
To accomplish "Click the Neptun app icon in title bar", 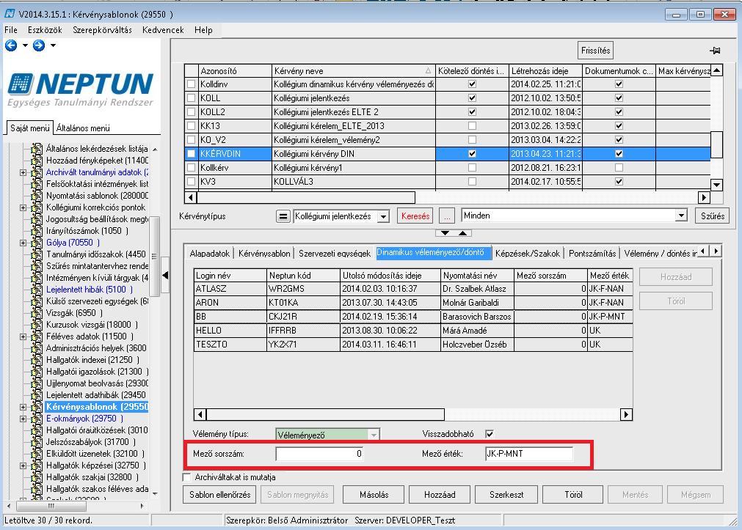I will click(10, 14).
